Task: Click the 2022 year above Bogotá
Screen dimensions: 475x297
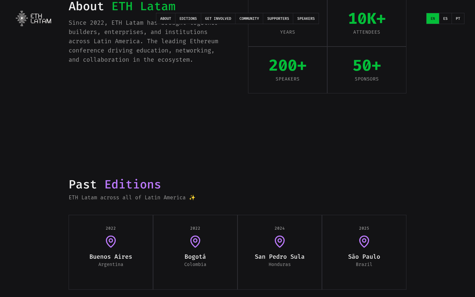Action: (x=195, y=228)
